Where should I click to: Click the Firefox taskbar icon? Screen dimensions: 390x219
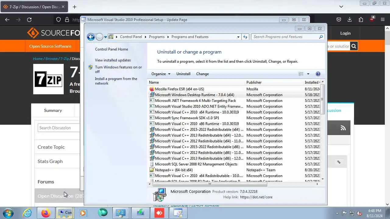[x=46, y=213]
